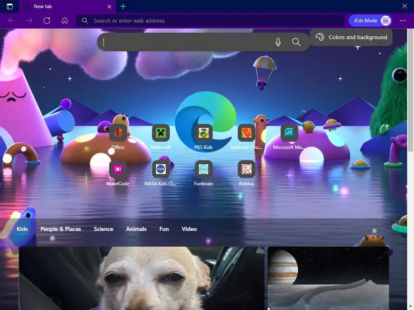
Task: Open Colors and background settings
Action: 351,37
